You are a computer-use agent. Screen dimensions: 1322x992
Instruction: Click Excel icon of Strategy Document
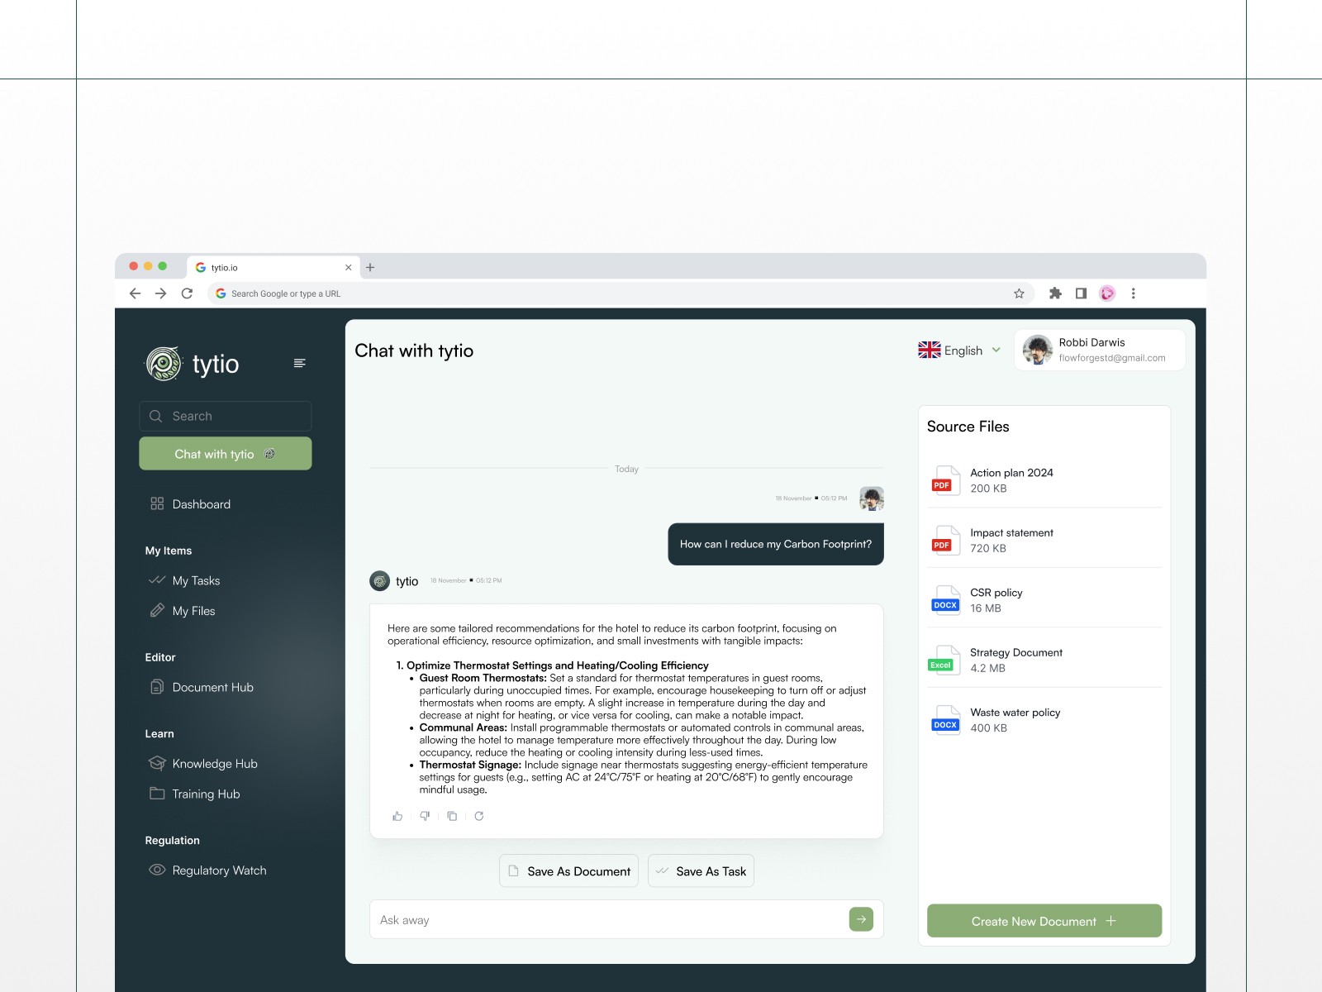coord(944,660)
